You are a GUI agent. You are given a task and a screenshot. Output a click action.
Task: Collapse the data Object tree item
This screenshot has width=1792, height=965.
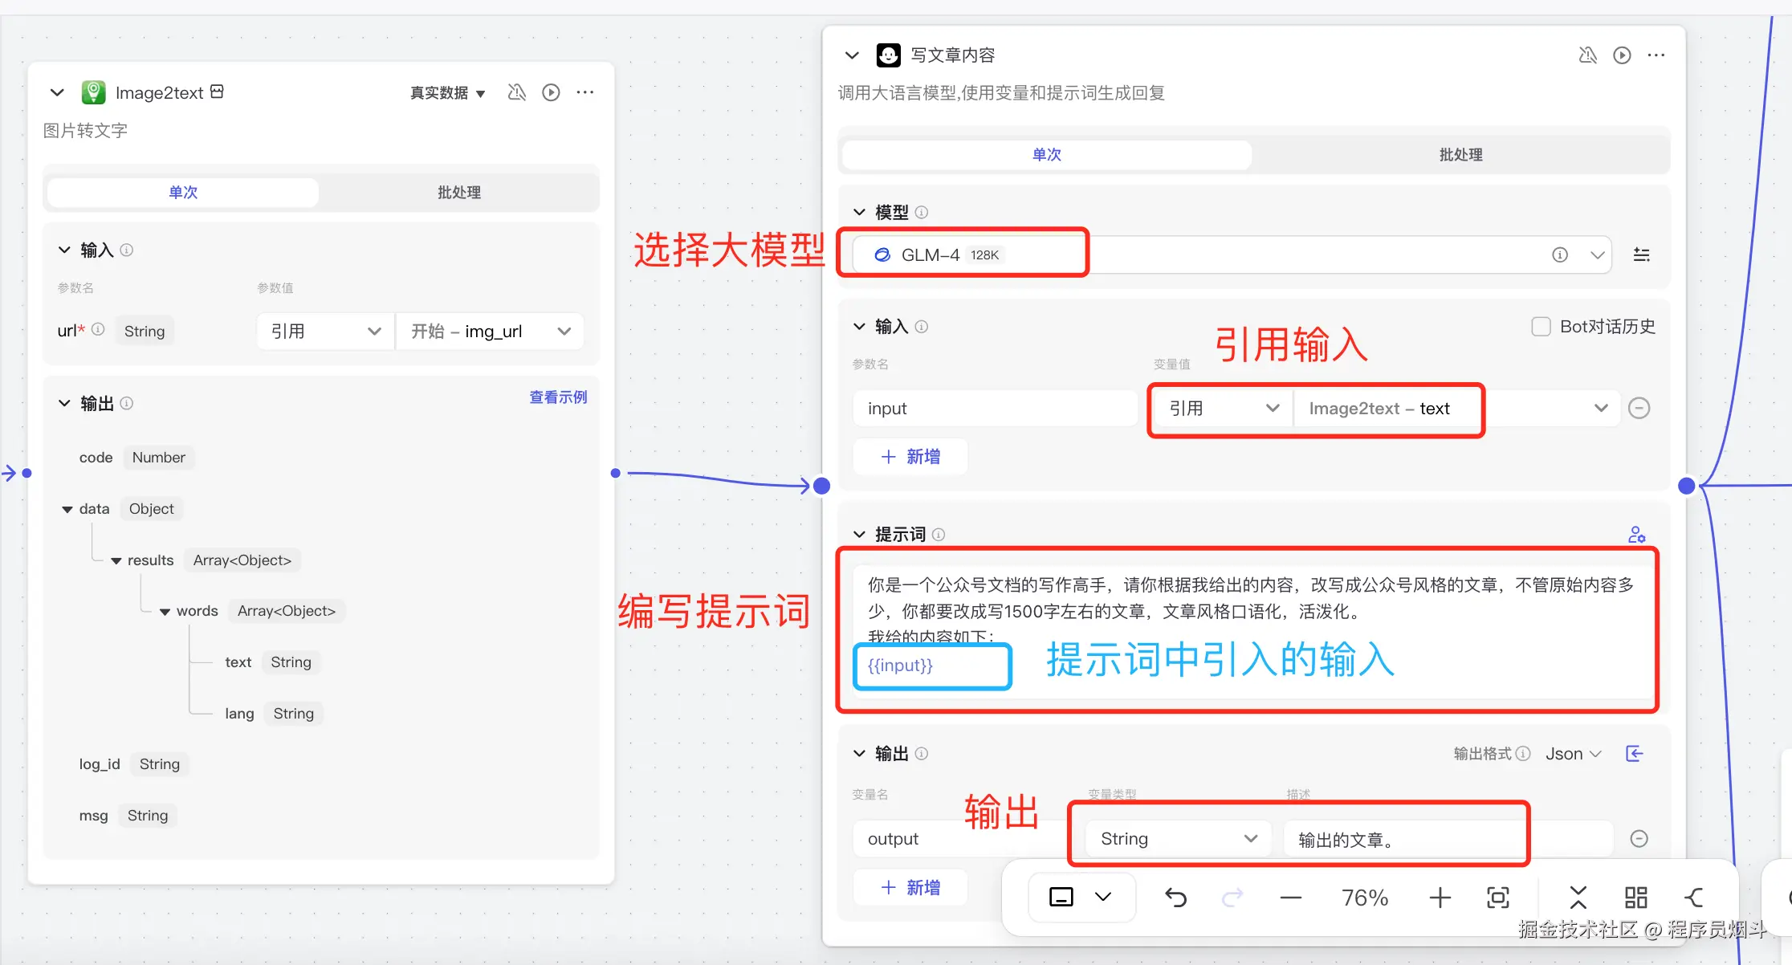pos(67,509)
